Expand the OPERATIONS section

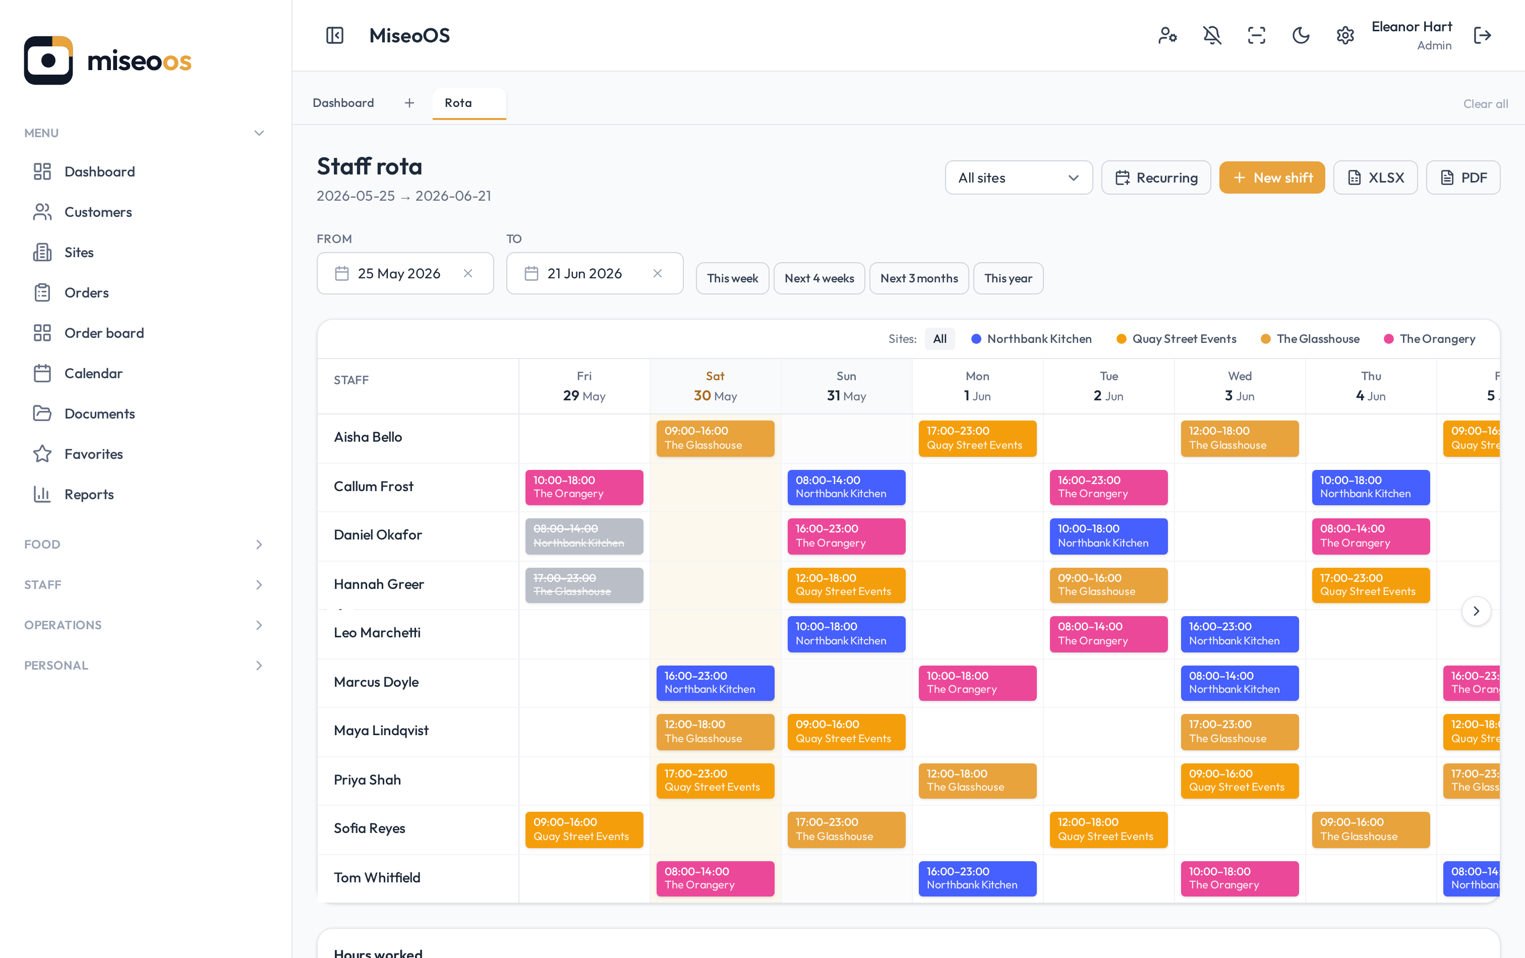coord(144,625)
